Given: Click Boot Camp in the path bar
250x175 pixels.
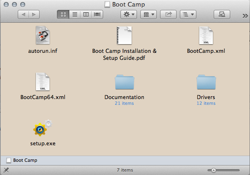Looking at the screenshot, I should click(x=22, y=160).
